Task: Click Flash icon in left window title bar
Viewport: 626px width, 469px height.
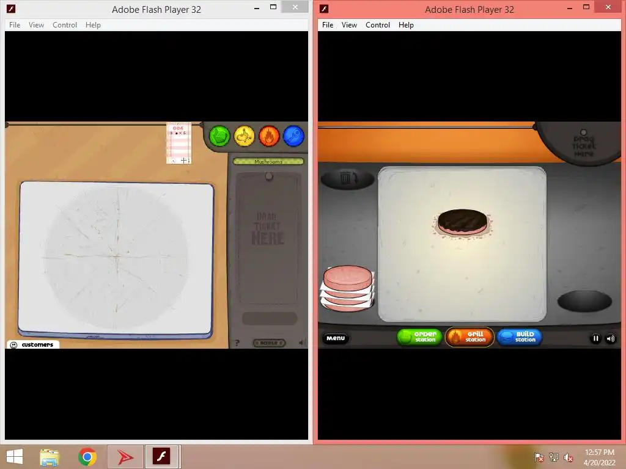Action: (11, 9)
